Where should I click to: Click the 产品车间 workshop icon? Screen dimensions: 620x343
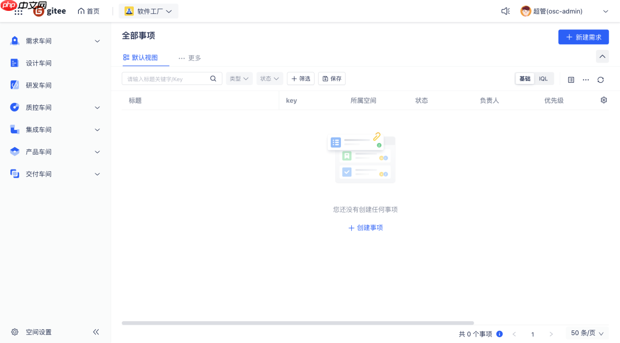[x=14, y=151]
